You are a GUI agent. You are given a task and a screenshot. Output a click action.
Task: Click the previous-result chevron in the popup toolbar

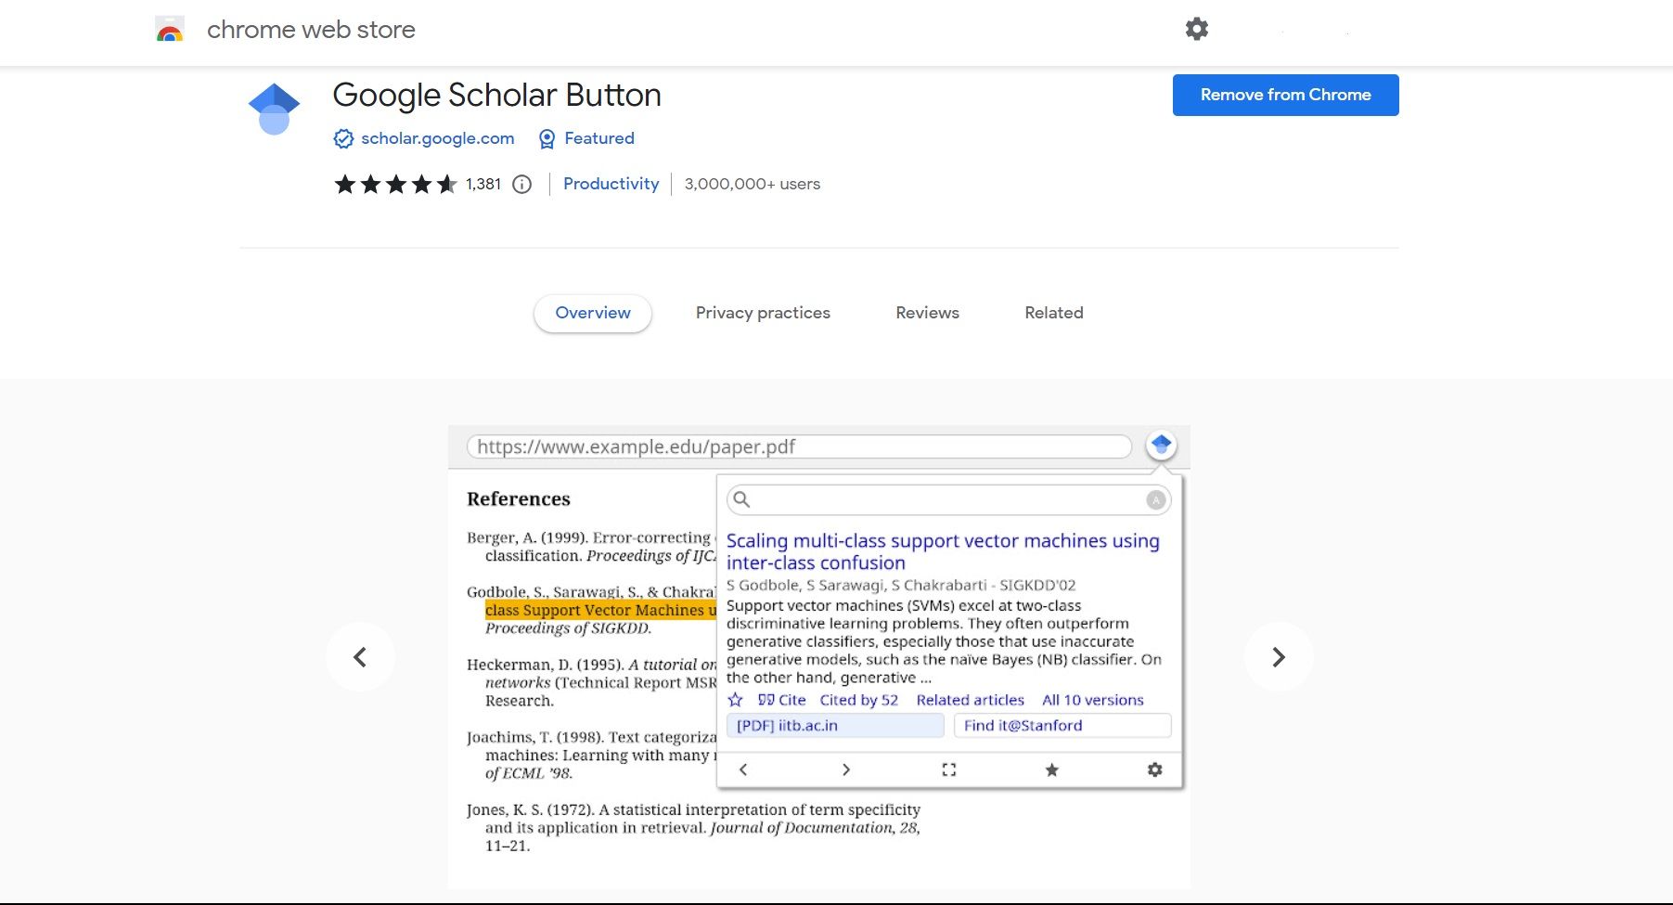click(742, 769)
